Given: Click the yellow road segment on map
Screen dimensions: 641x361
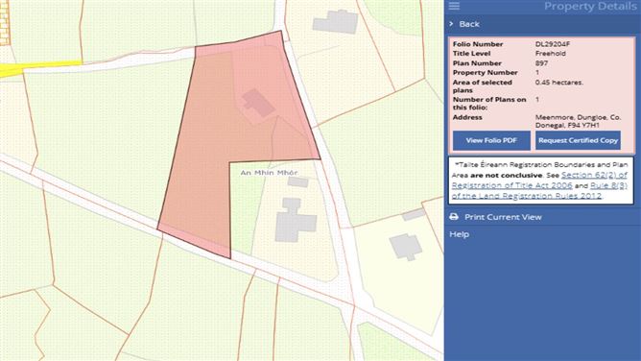Looking at the screenshot, I should [41, 67].
